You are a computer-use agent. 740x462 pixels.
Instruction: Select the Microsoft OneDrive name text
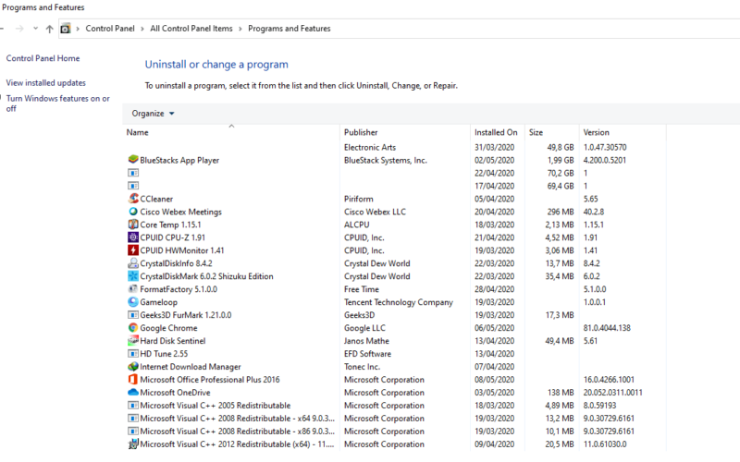point(175,392)
